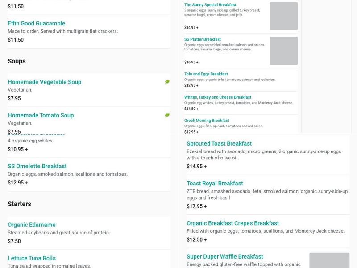Select the Effin Good Guacamole item
The image size is (357, 268).
pyautogui.click(x=37, y=23)
